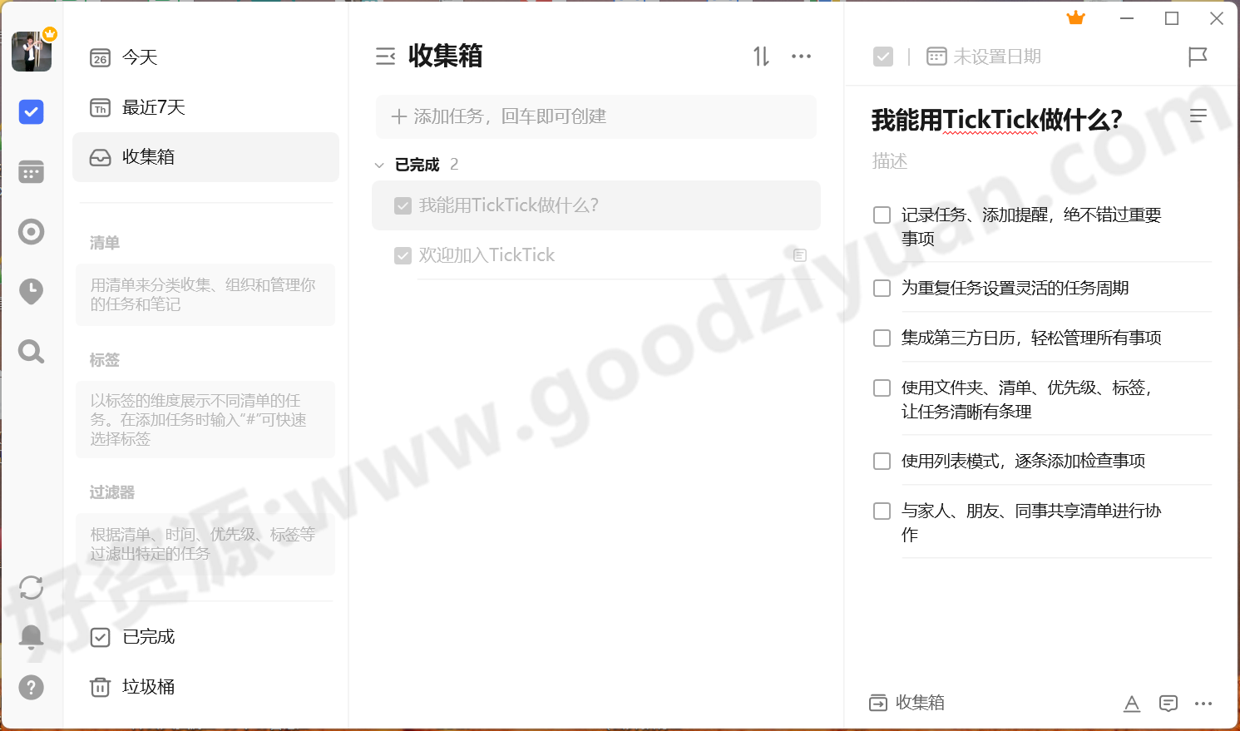Mark 为重复任务设置灵活的任务周期 as done

[x=882, y=288]
